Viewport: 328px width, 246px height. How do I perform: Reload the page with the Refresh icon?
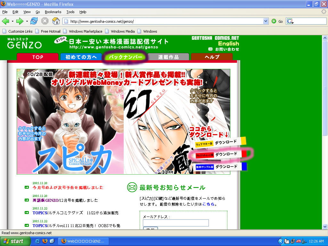(x=34, y=21)
